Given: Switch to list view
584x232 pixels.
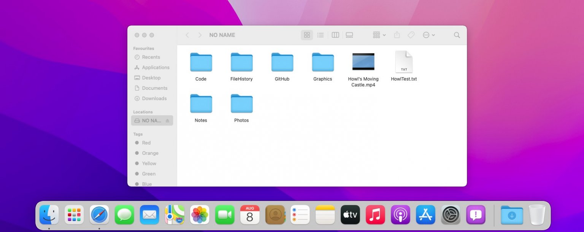Looking at the screenshot, I should [321, 35].
